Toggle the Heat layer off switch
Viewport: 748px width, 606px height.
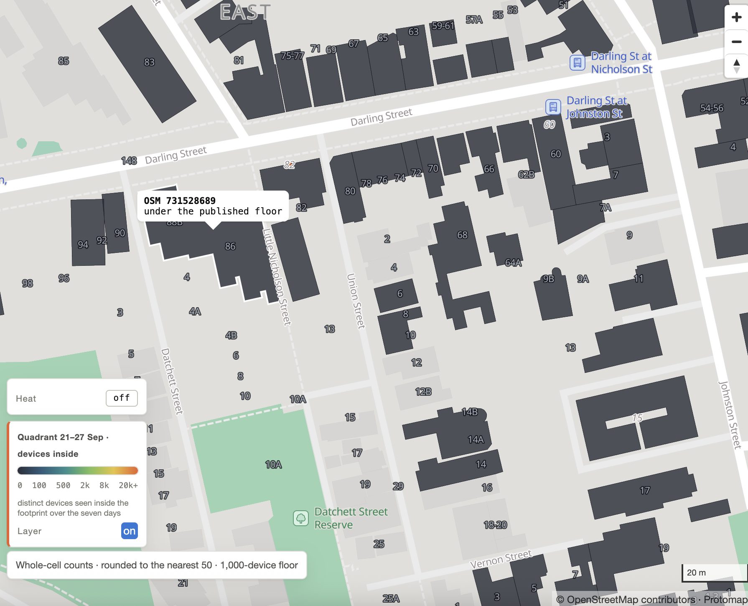[122, 398]
